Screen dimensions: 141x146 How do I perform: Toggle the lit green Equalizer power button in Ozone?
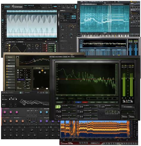click(57, 107)
